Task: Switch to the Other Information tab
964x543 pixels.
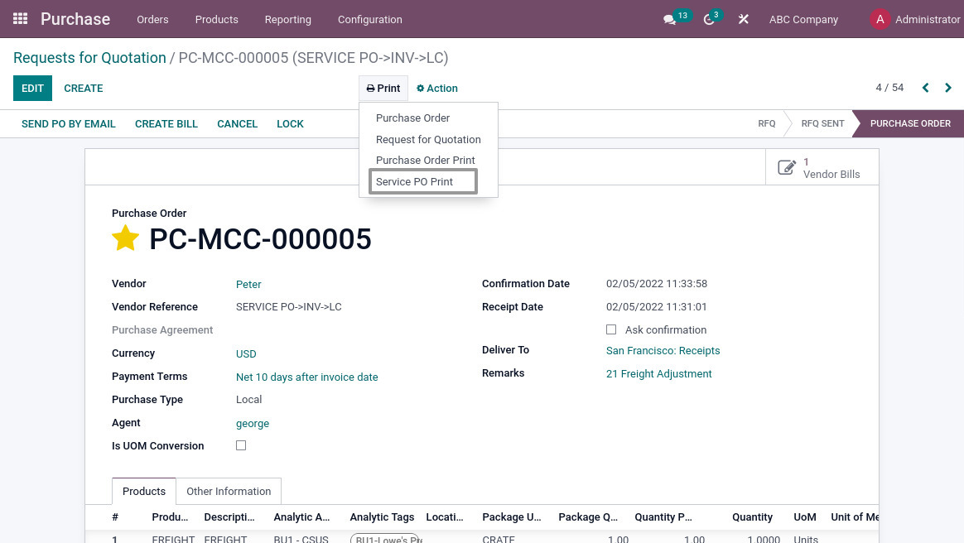Action: click(229, 491)
